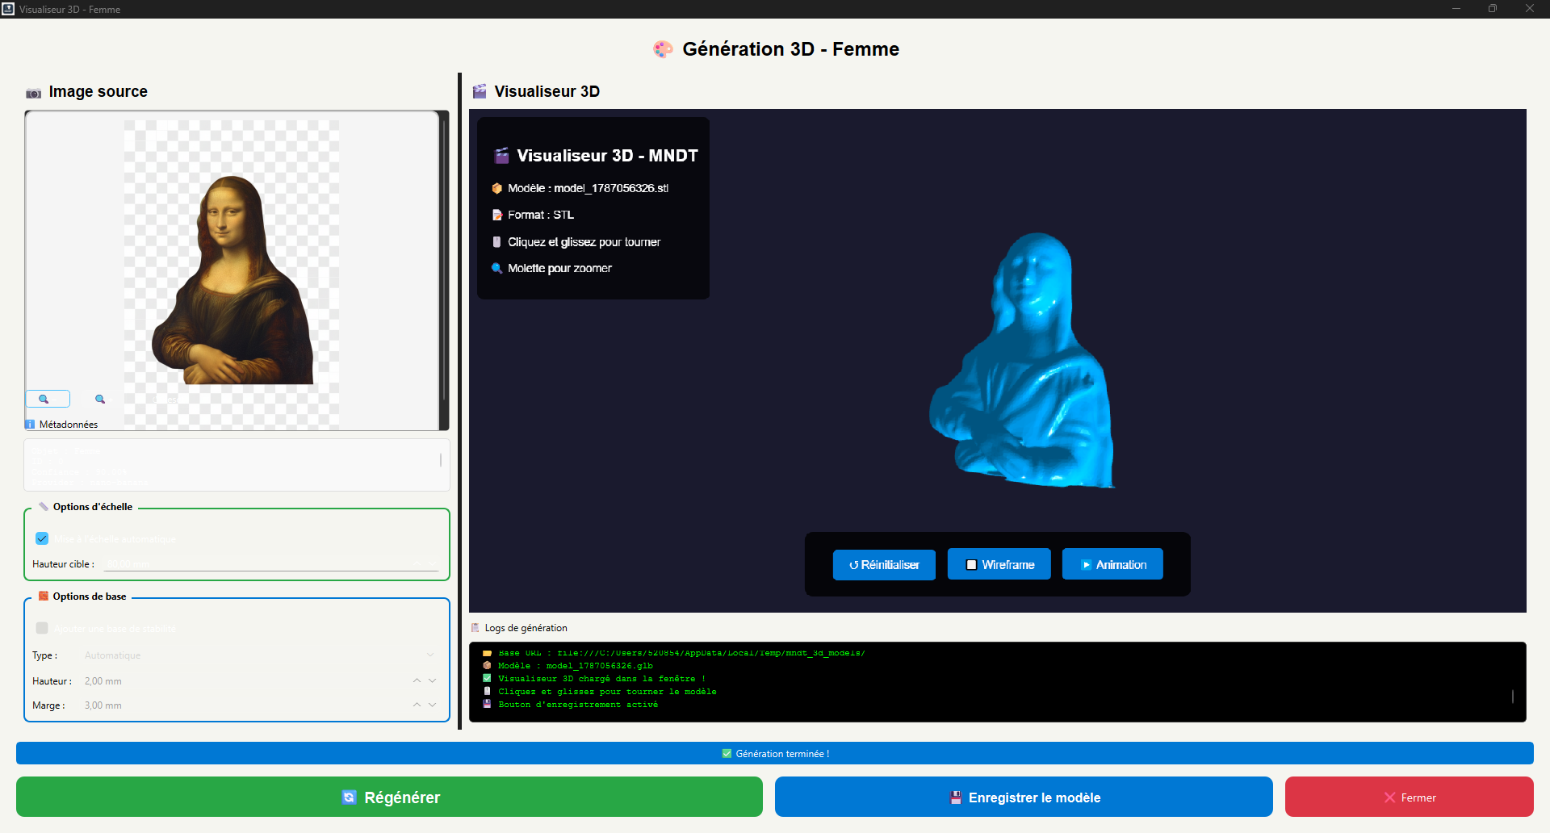Increase base Hauteur 2,00 mm with the up arrow
This screenshot has height=833, width=1550.
click(x=417, y=680)
